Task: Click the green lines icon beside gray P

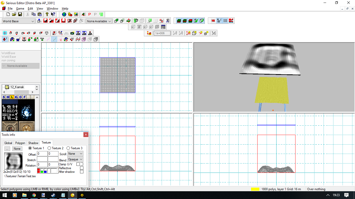Action: click(x=101, y=15)
